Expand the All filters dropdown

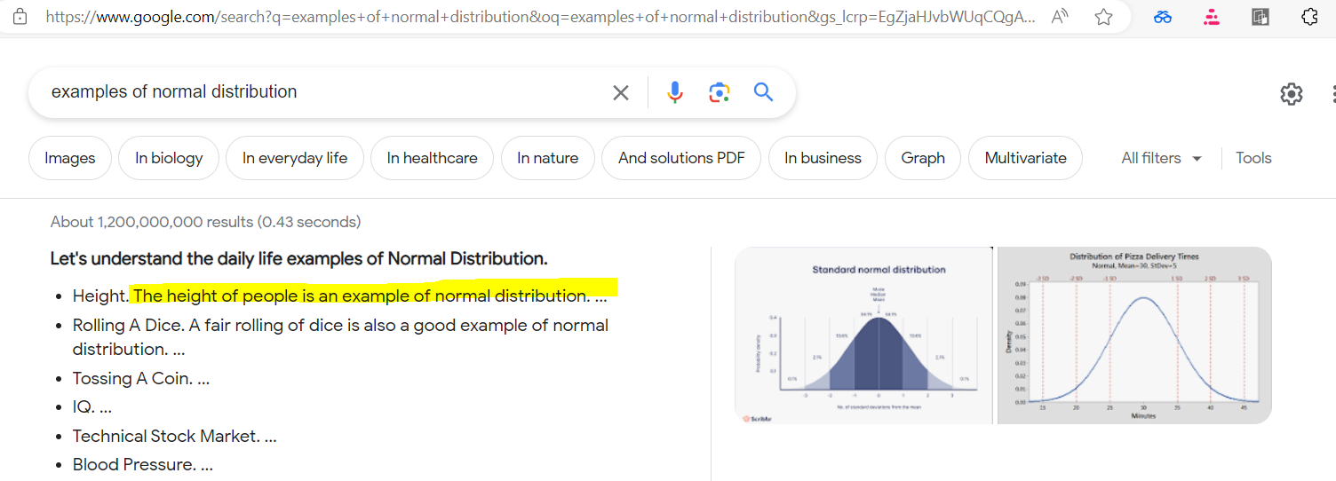[1161, 158]
